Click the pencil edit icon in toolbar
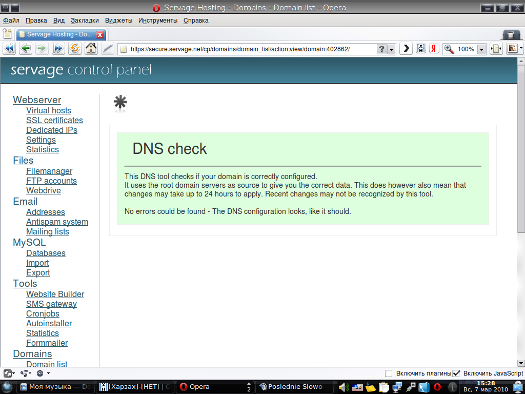525x394 pixels. tap(108, 49)
